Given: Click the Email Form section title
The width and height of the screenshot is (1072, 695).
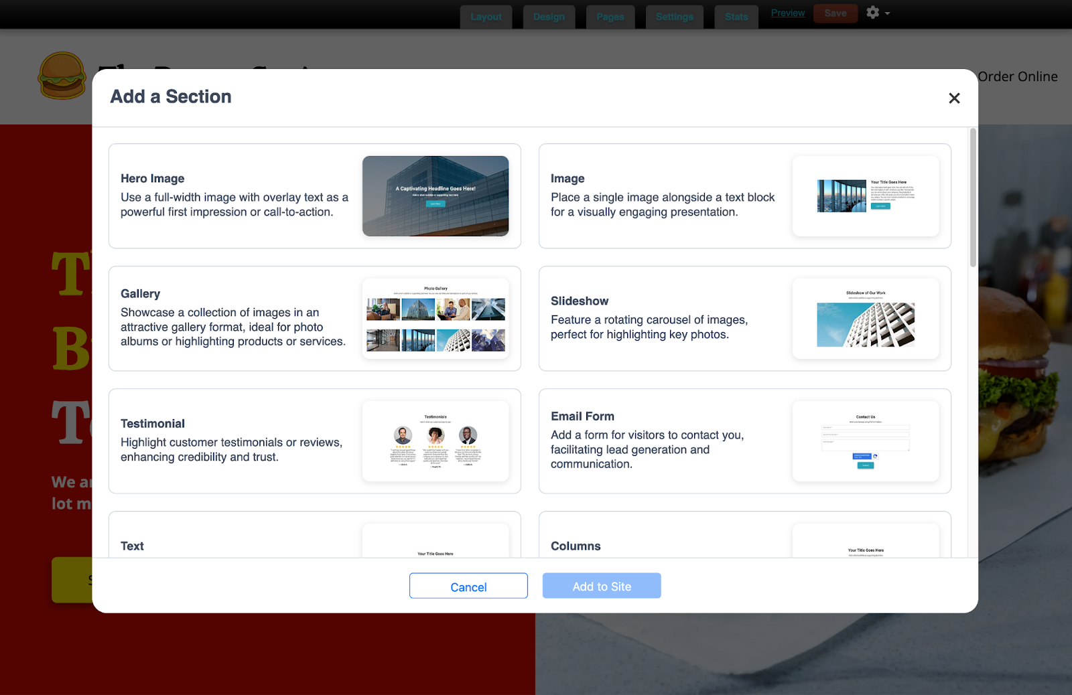Looking at the screenshot, I should coord(582,416).
